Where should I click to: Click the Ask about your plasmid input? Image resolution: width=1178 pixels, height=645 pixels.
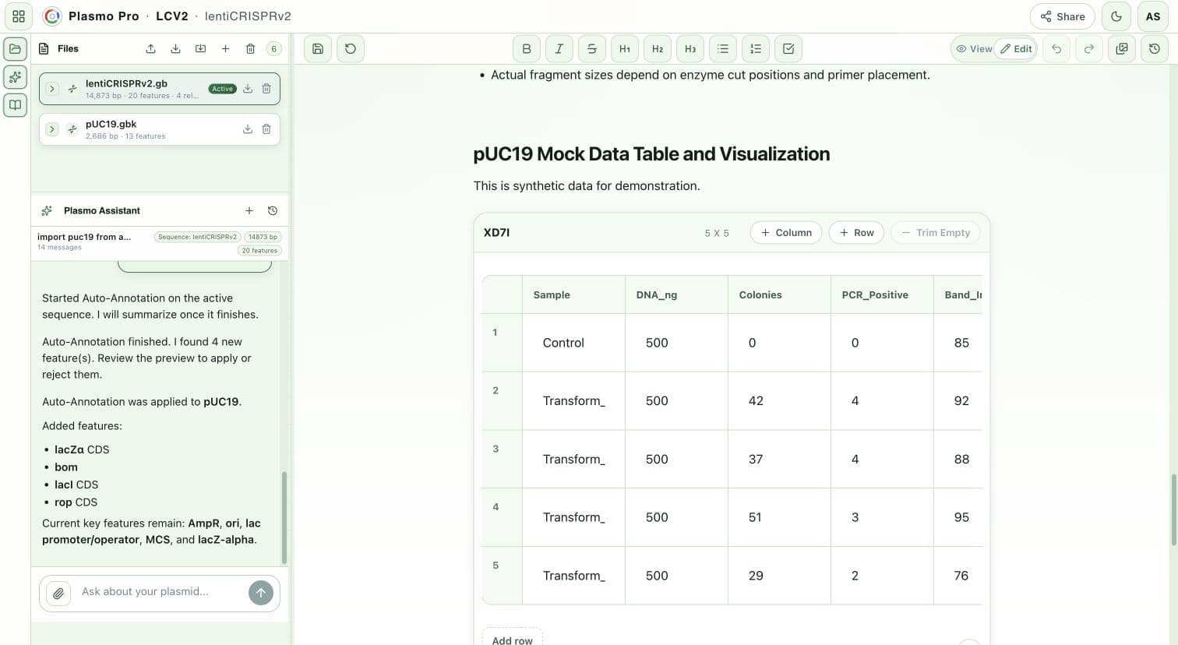click(x=160, y=592)
